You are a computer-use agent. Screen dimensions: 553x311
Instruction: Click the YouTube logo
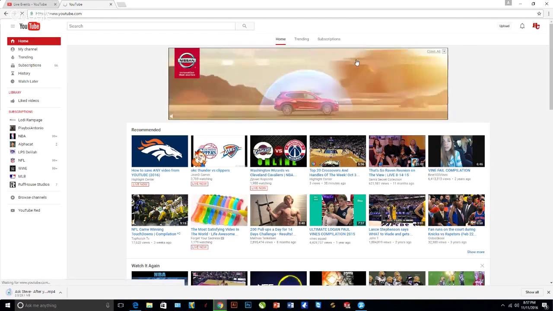(x=30, y=26)
